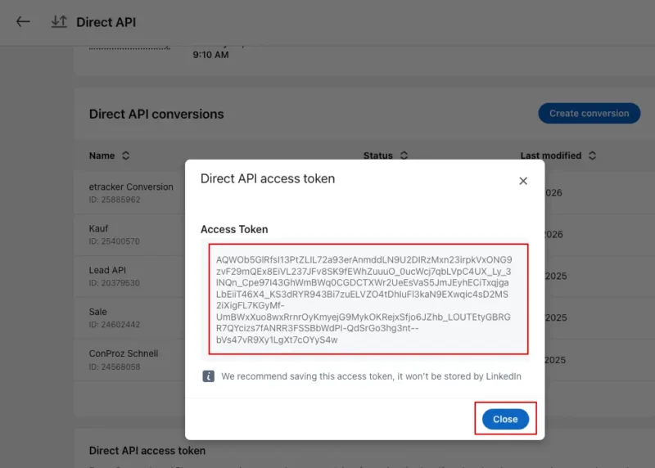Screen dimensions: 655x468
Task: Open the ConProz Schnell conversion
Action: click(x=124, y=353)
